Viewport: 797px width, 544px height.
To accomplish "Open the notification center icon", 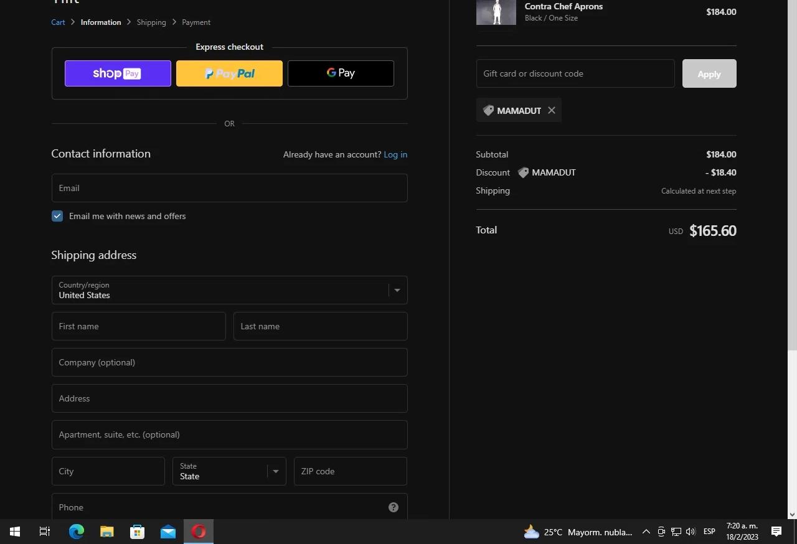I will [x=776, y=532].
